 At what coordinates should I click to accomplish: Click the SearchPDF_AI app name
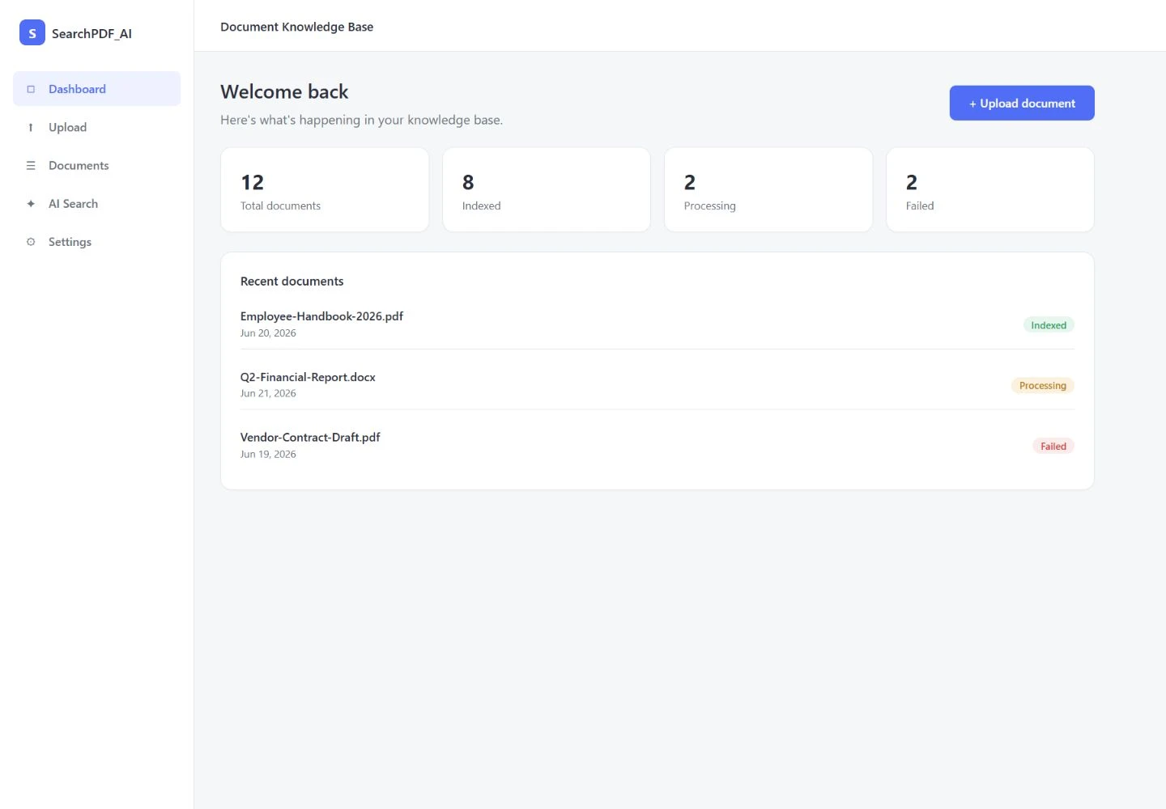pos(91,34)
